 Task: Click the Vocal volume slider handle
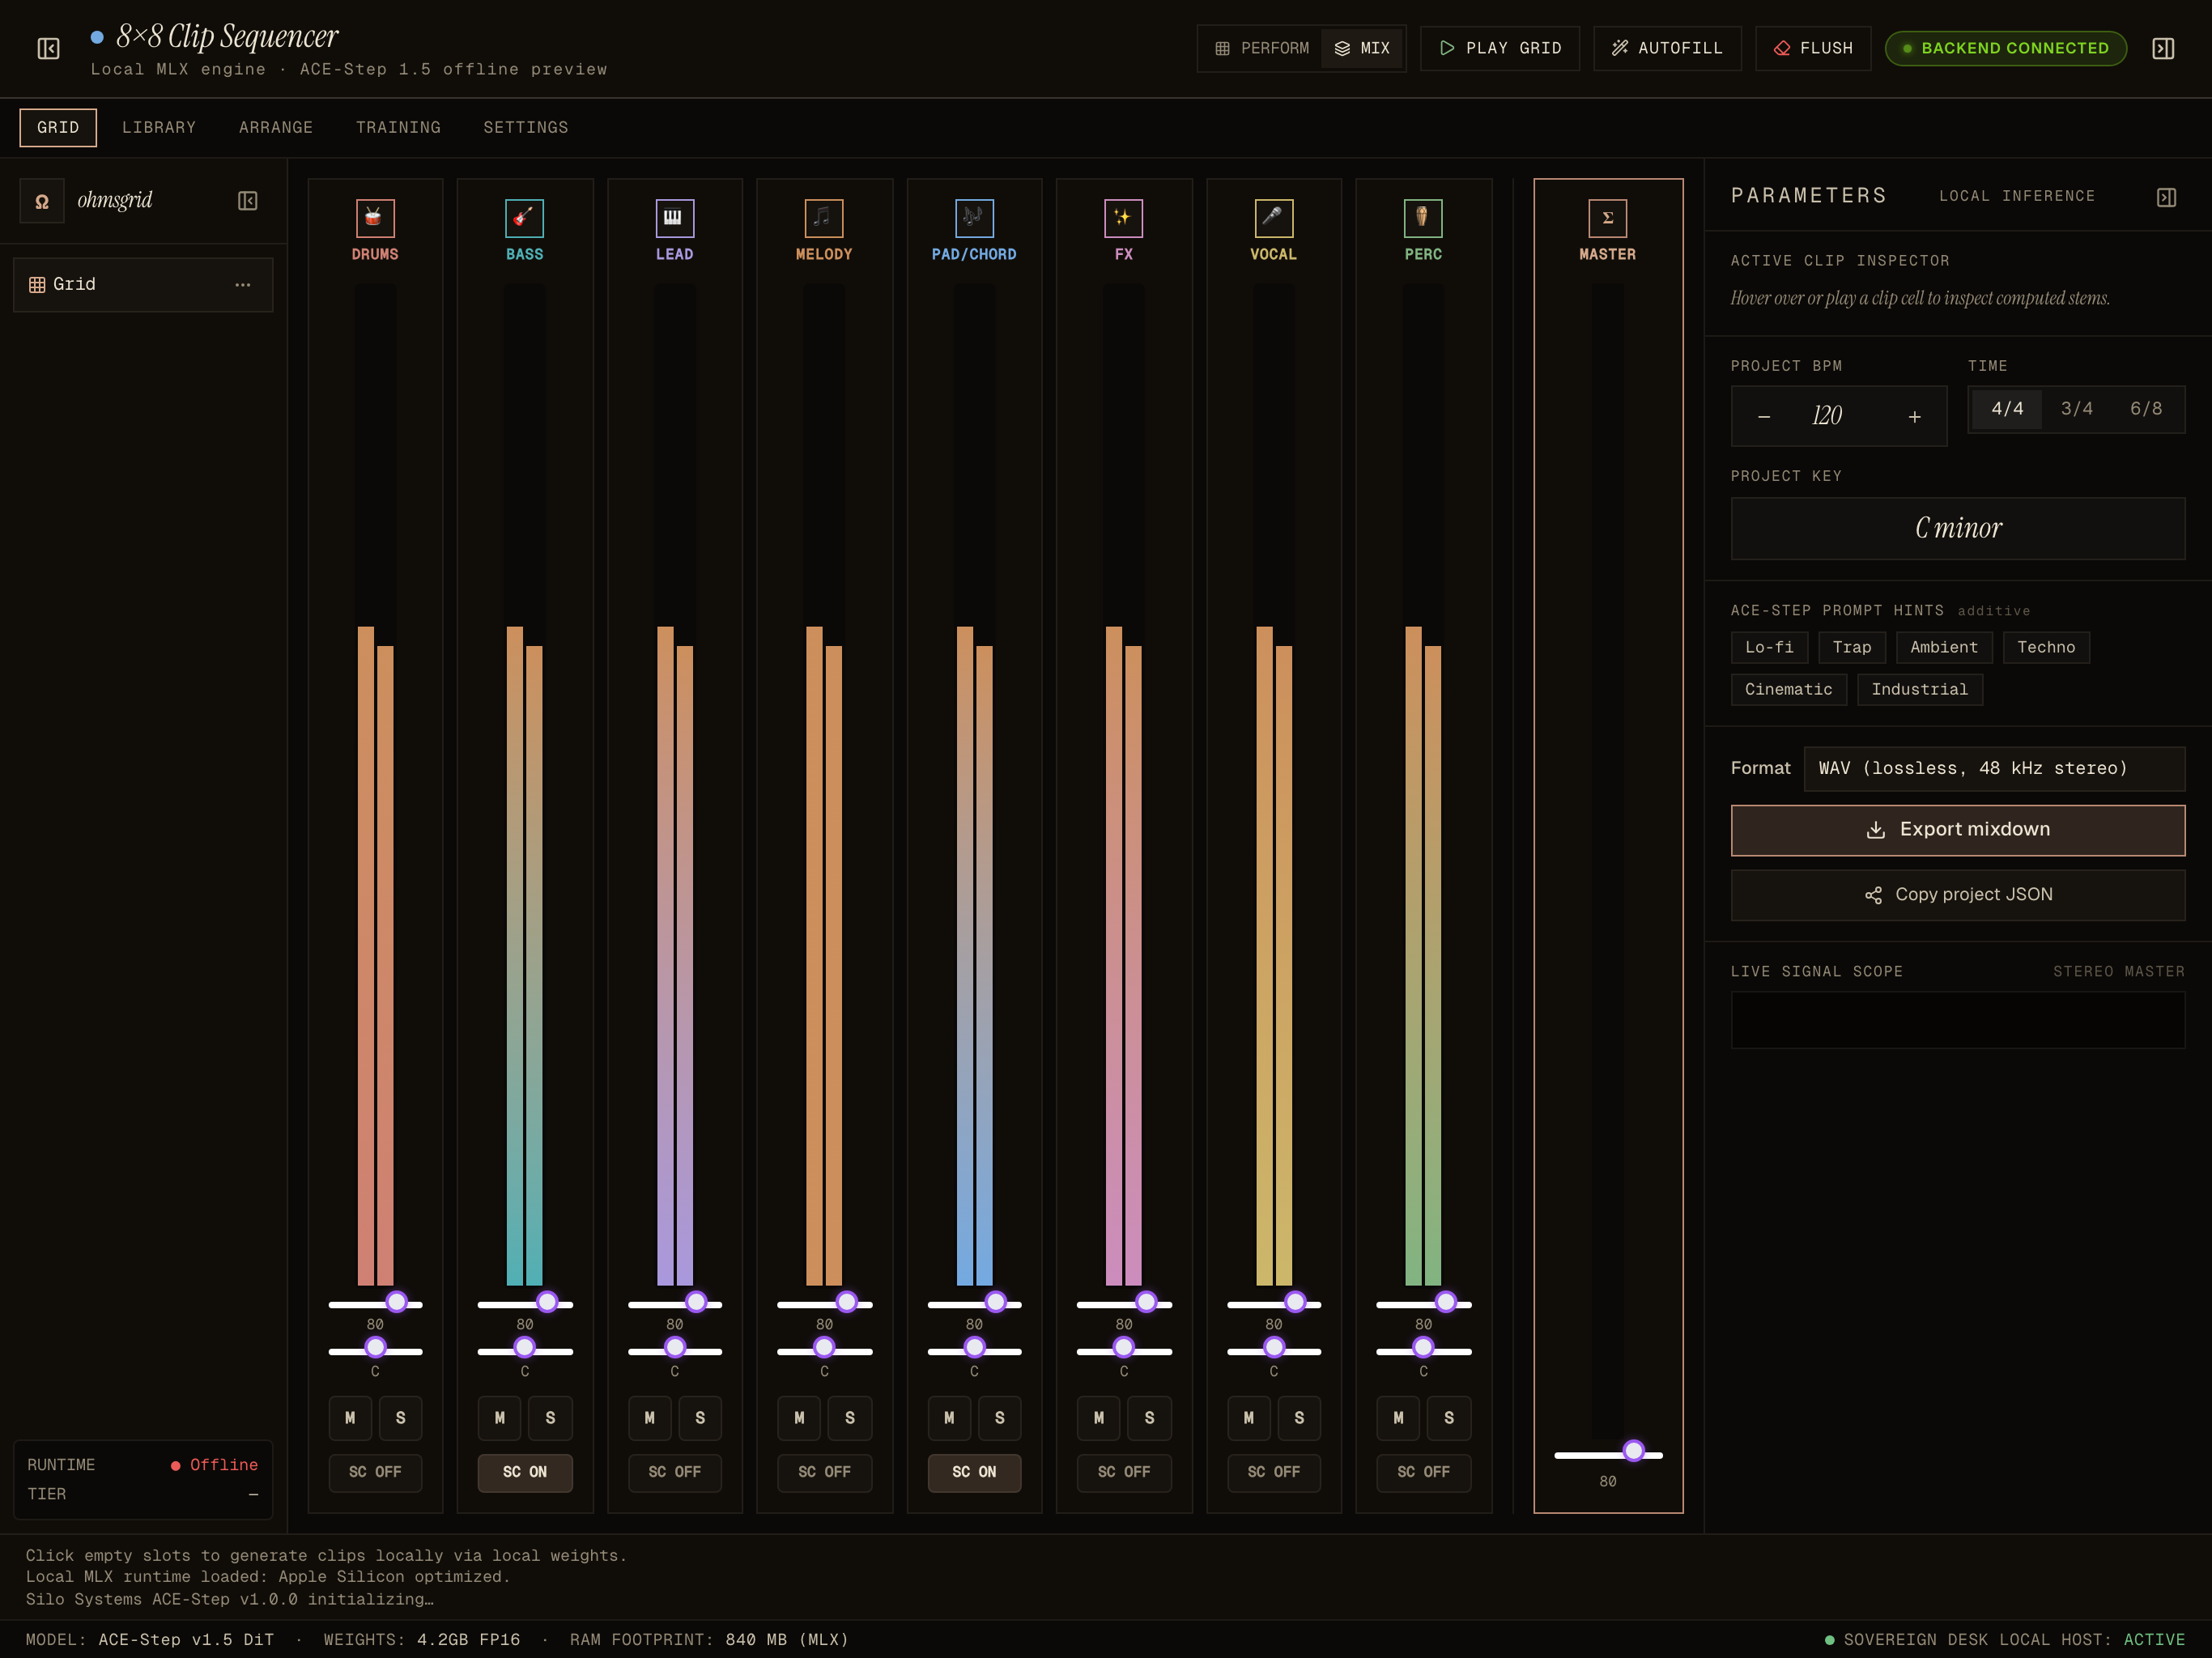tap(1295, 1302)
